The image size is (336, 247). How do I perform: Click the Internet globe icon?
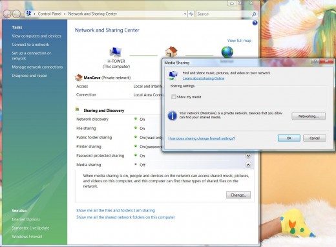point(227,52)
